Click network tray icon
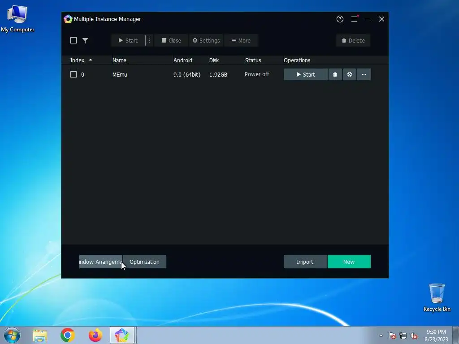This screenshot has width=459, height=344. click(403, 335)
